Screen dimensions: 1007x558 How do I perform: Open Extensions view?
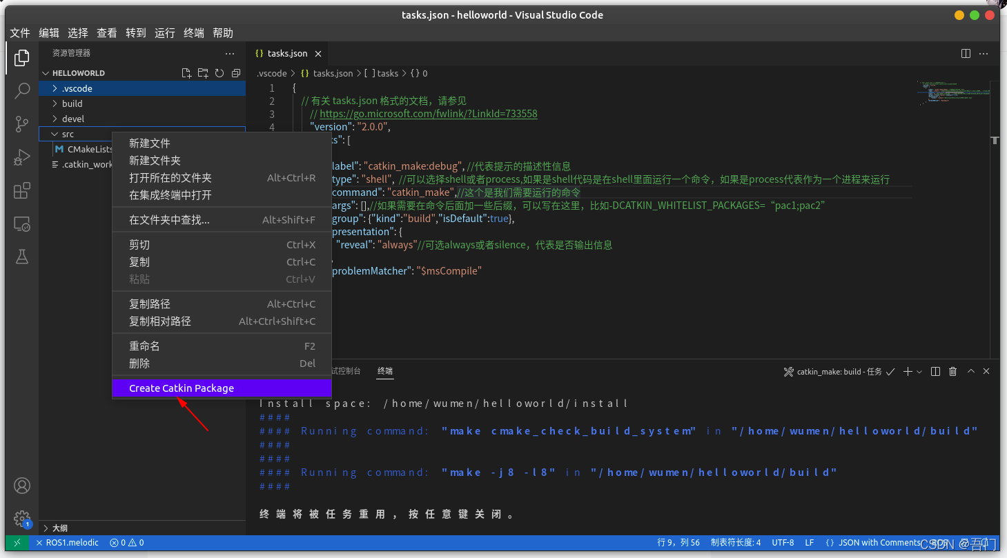point(21,190)
